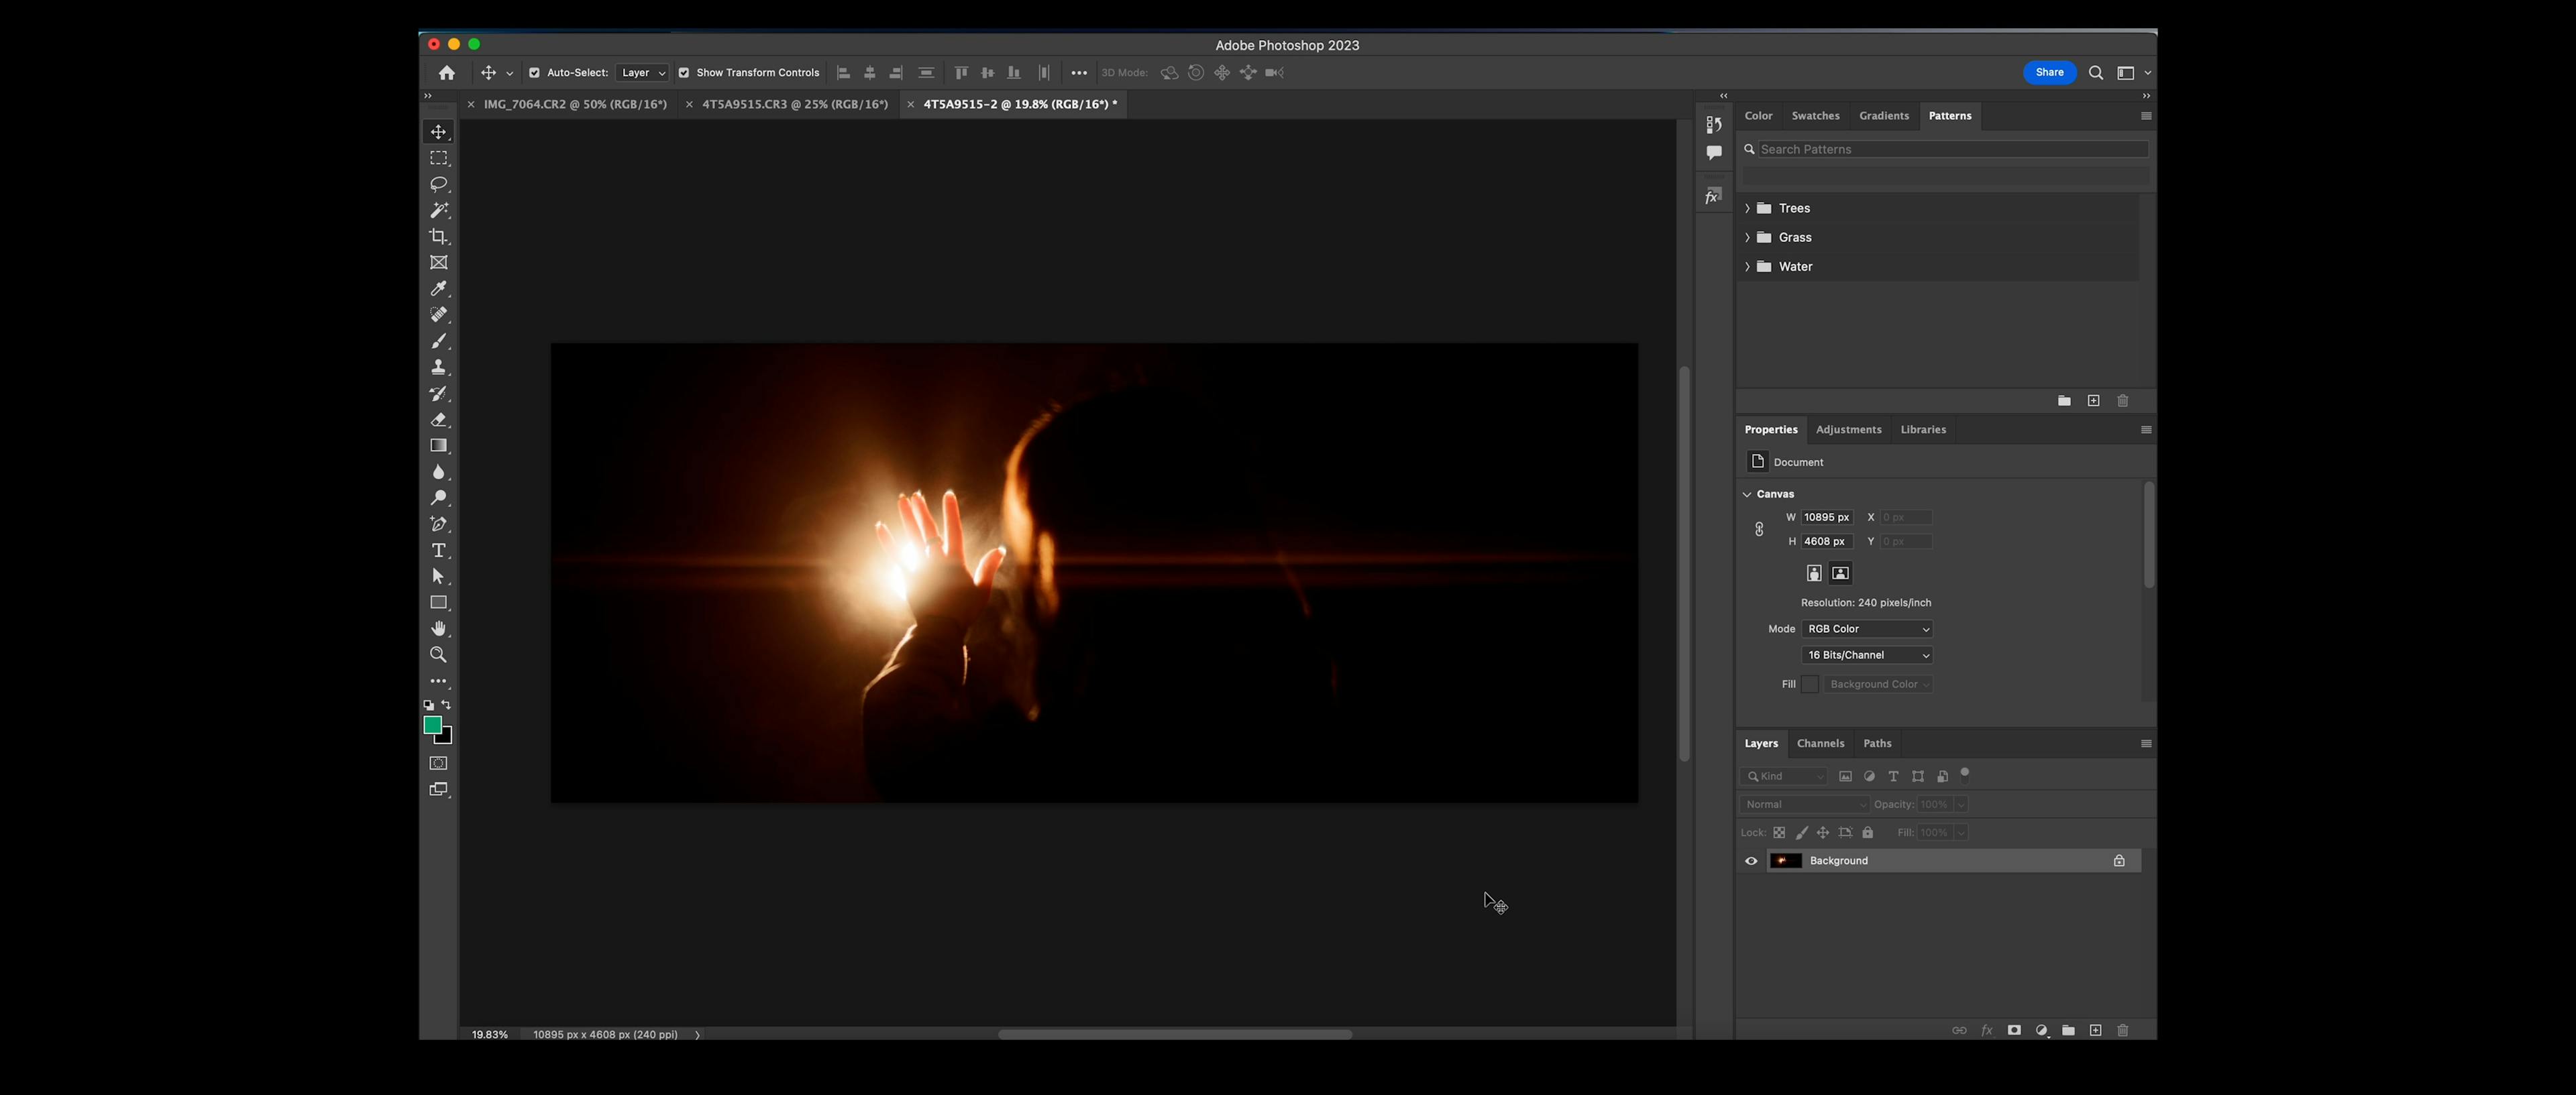The width and height of the screenshot is (2576, 1095).
Task: Switch to the Gradients tab
Action: pos(1884,116)
